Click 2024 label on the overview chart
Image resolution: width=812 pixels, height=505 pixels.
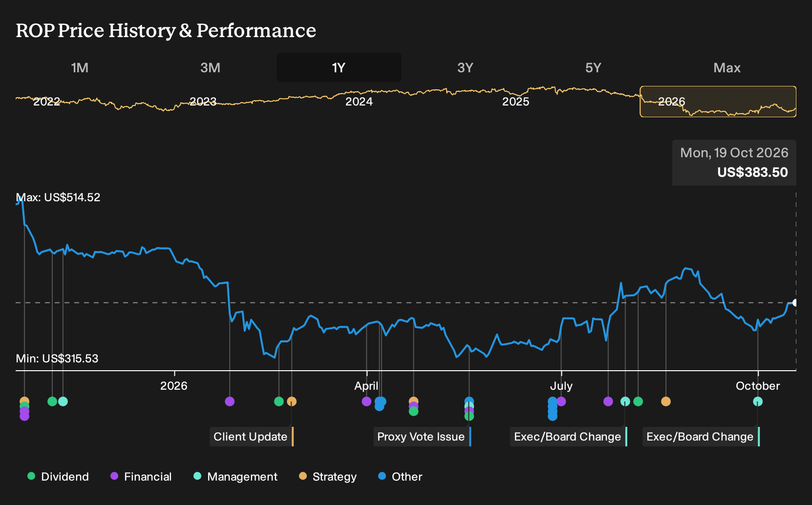pyautogui.click(x=359, y=102)
